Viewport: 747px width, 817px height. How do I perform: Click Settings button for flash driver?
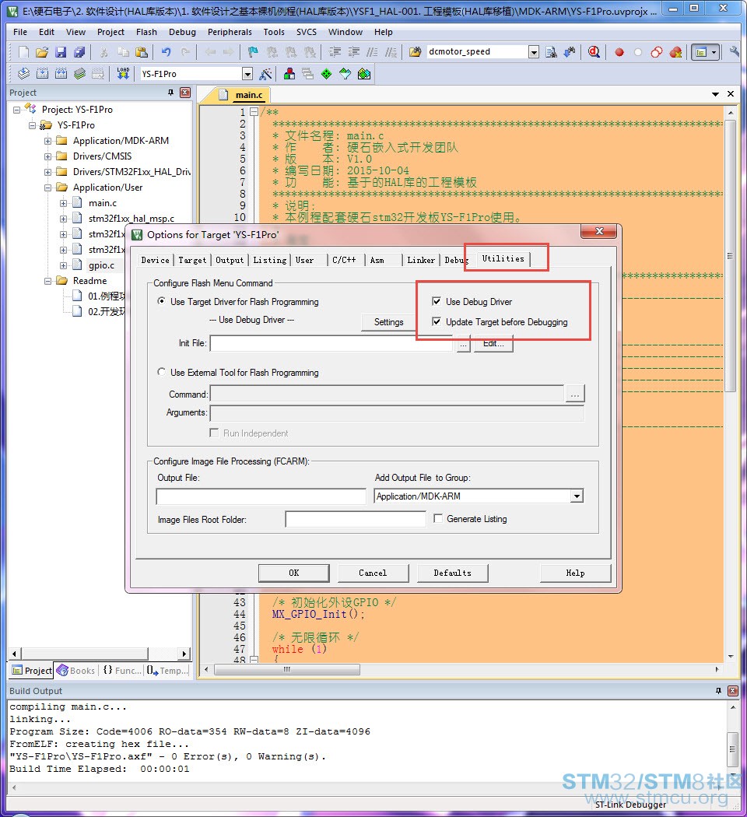pos(388,322)
